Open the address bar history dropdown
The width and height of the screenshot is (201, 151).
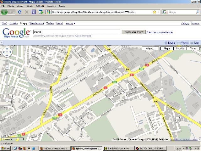pyautogui.click(x=159, y=12)
